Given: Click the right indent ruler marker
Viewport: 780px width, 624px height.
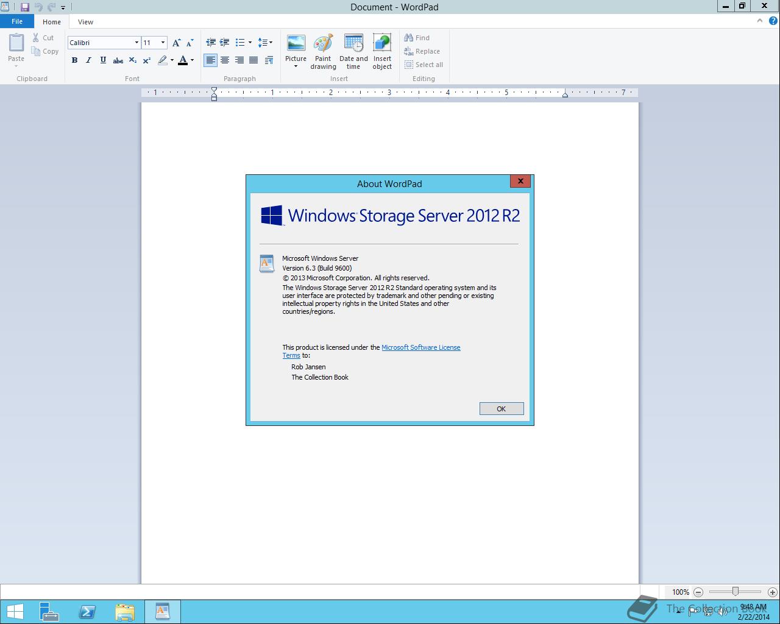Looking at the screenshot, I should pyautogui.click(x=565, y=94).
